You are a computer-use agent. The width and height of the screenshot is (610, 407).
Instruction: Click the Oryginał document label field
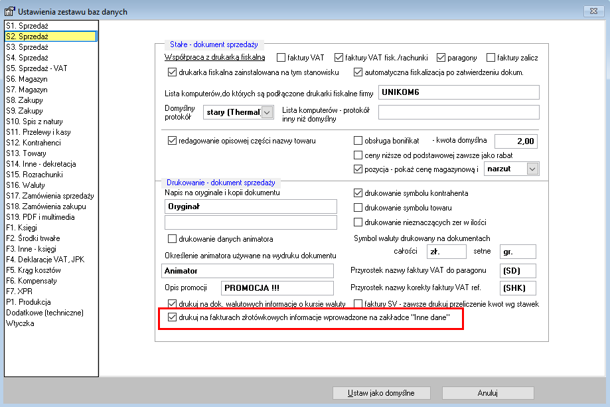coord(250,206)
